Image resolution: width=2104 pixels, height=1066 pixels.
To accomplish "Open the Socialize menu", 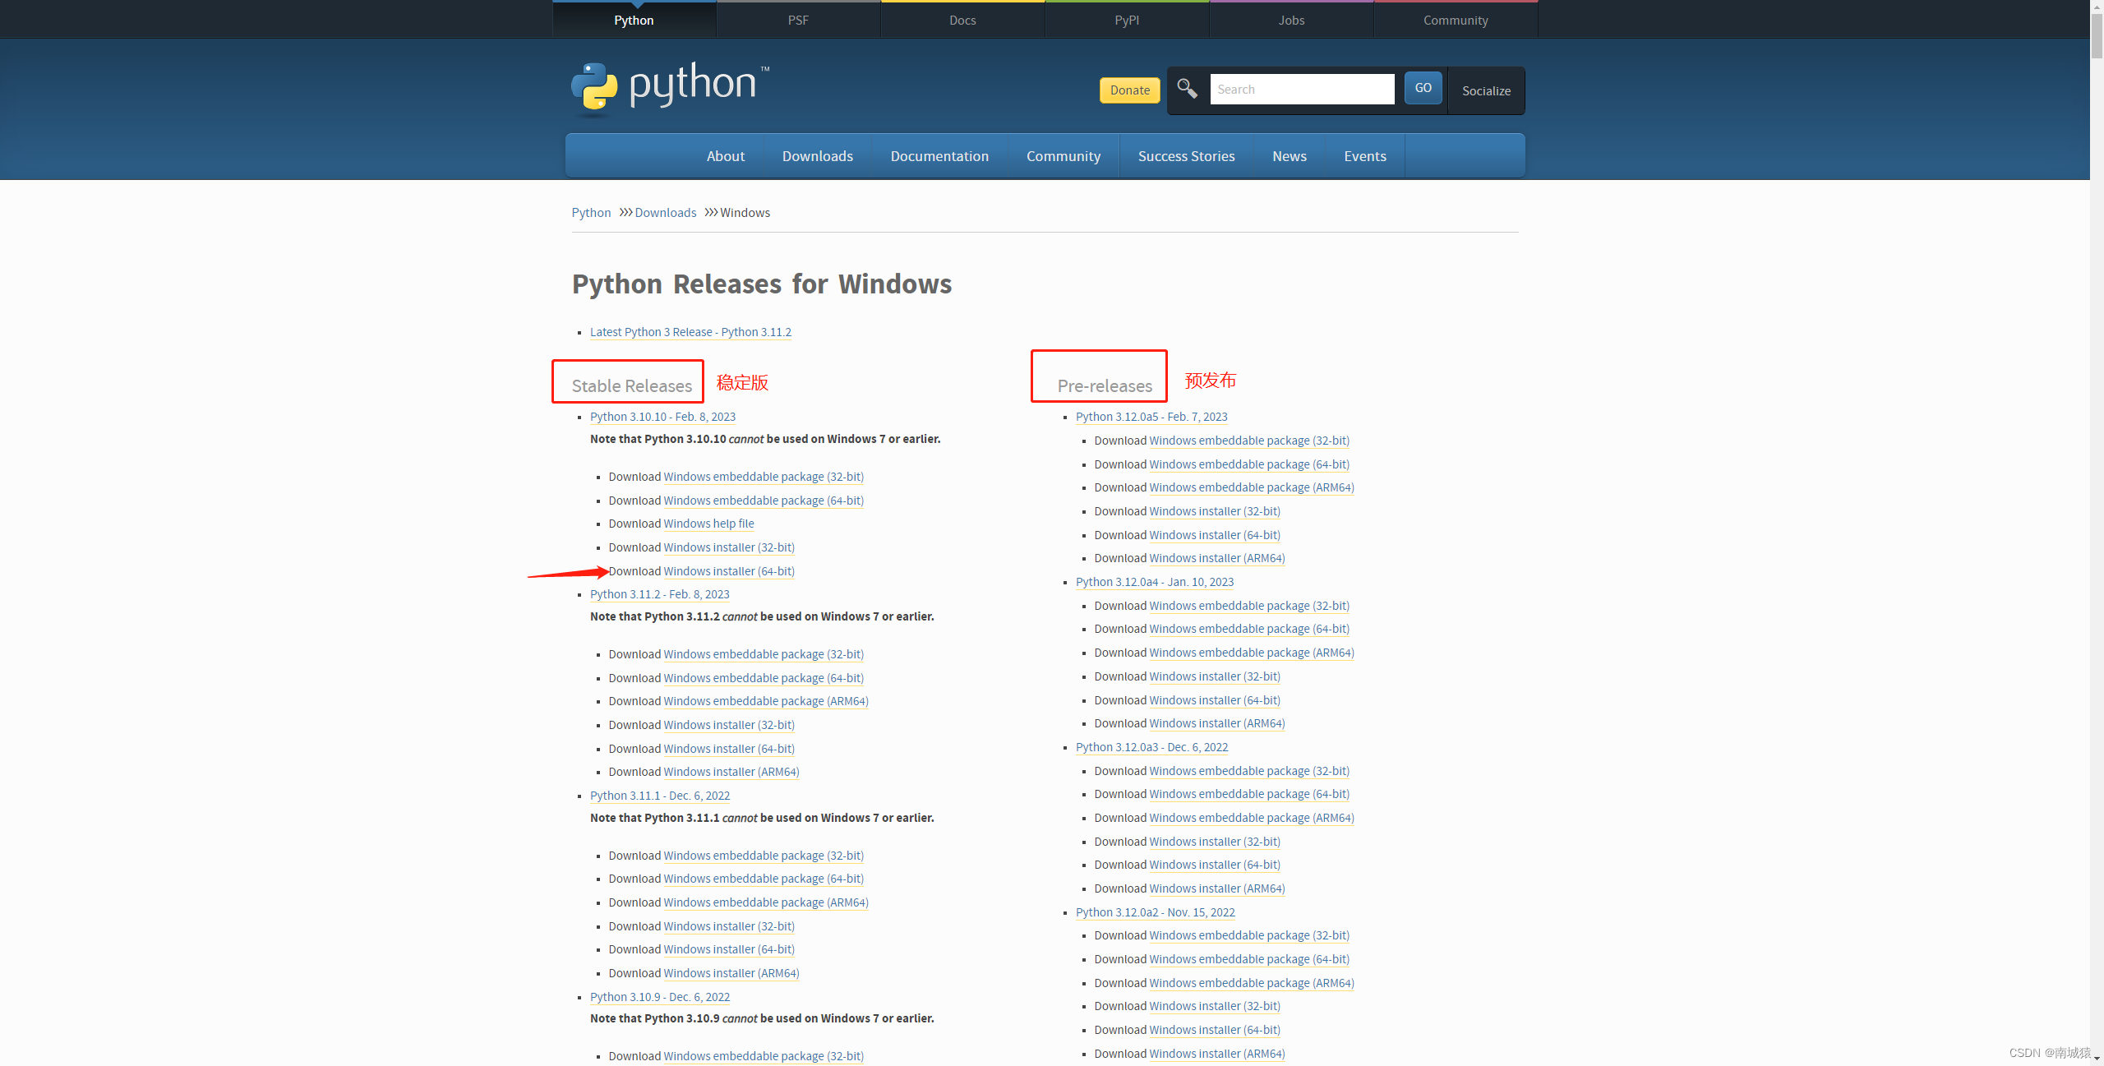I will pos(1486,90).
